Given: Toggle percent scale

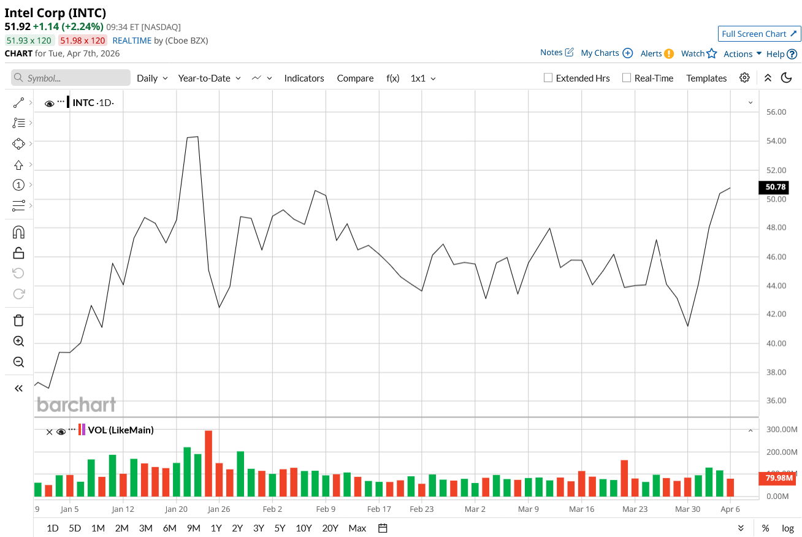Looking at the screenshot, I should pyautogui.click(x=765, y=528).
